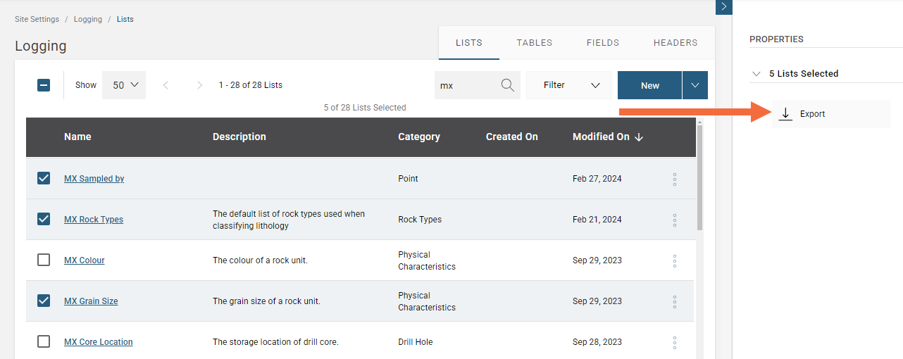The height and width of the screenshot is (359, 903).
Task: Toggle the select-all lists checkbox
Action: [x=44, y=85]
